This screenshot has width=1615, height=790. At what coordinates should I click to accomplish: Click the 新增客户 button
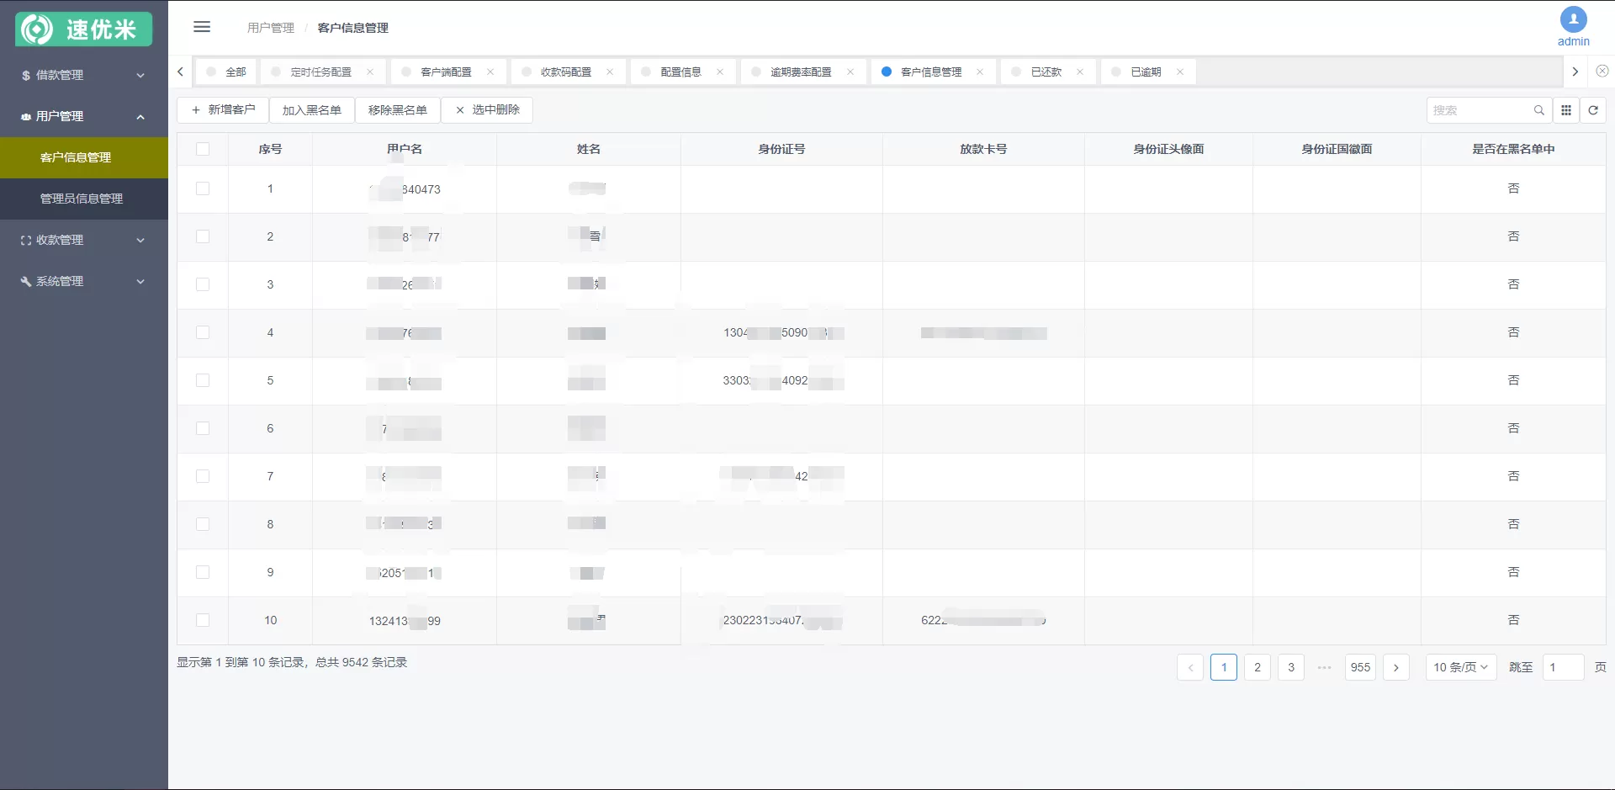(x=223, y=110)
